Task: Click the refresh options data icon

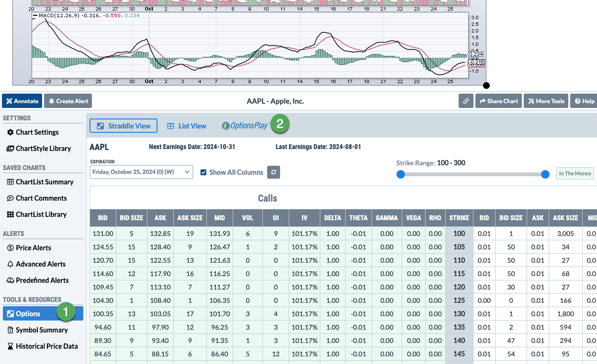Action: pos(273,172)
